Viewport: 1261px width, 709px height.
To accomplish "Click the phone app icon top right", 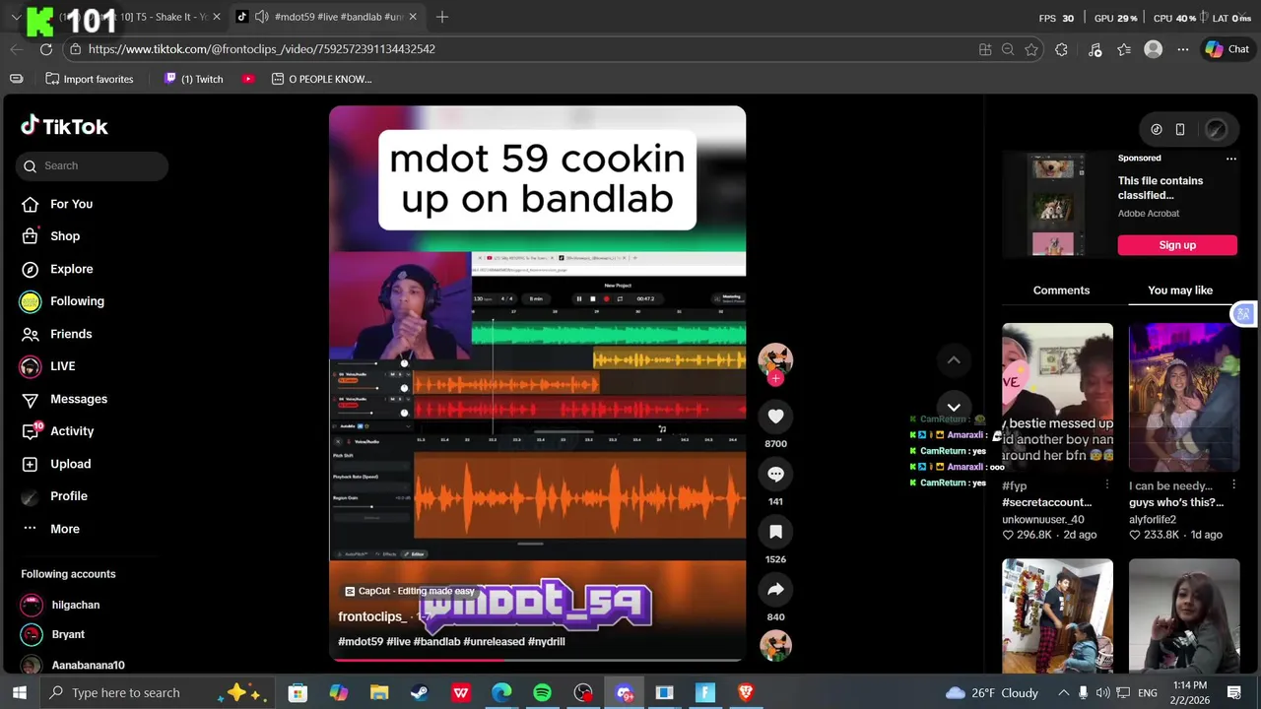I will click(1180, 129).
